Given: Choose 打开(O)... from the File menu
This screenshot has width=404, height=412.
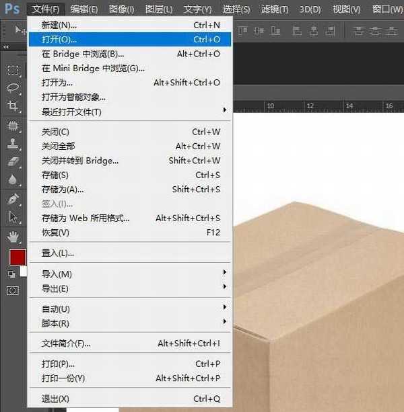Looking at the screenshot, I should [59, 40].
